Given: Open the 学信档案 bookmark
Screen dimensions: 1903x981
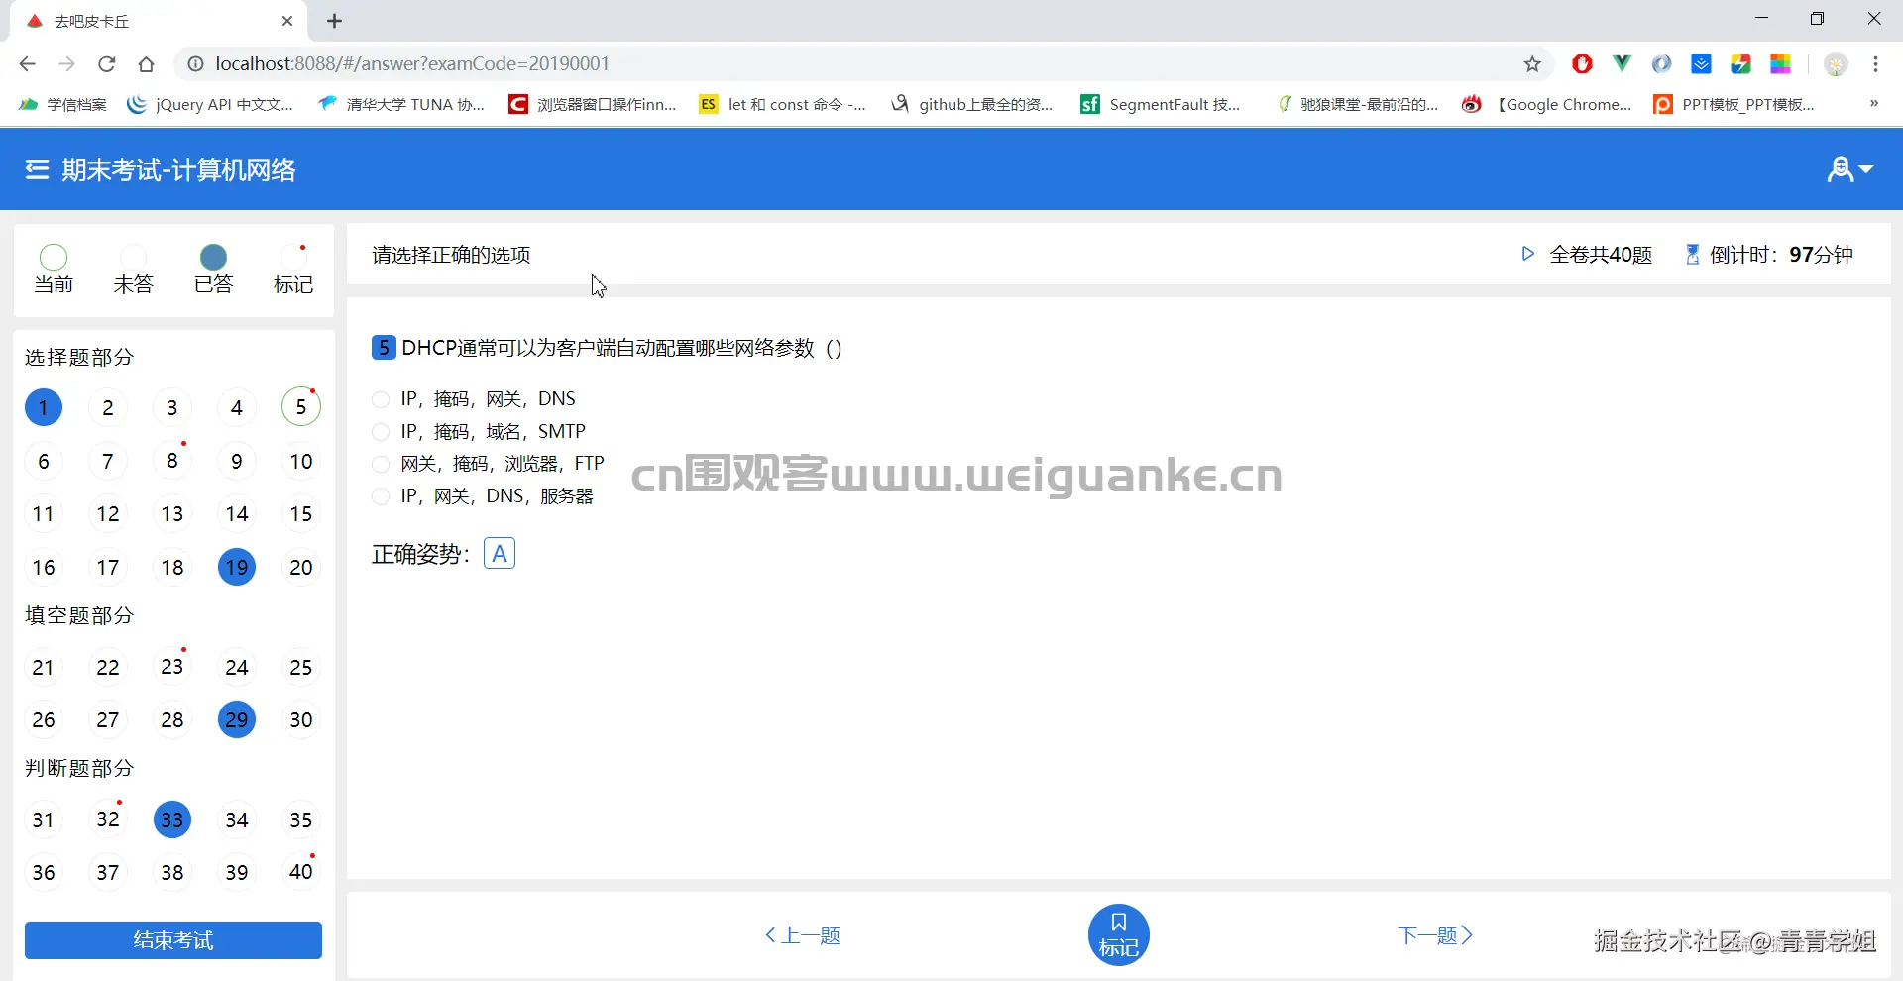Looking at the screenshot, I should tap(62, 104).
